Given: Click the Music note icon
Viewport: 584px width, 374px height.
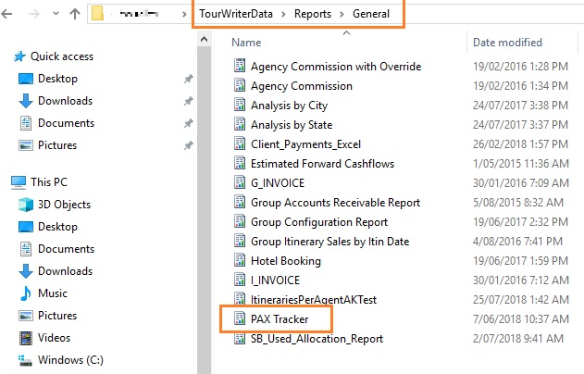Looking at the screenshot, I should [25, 293].
